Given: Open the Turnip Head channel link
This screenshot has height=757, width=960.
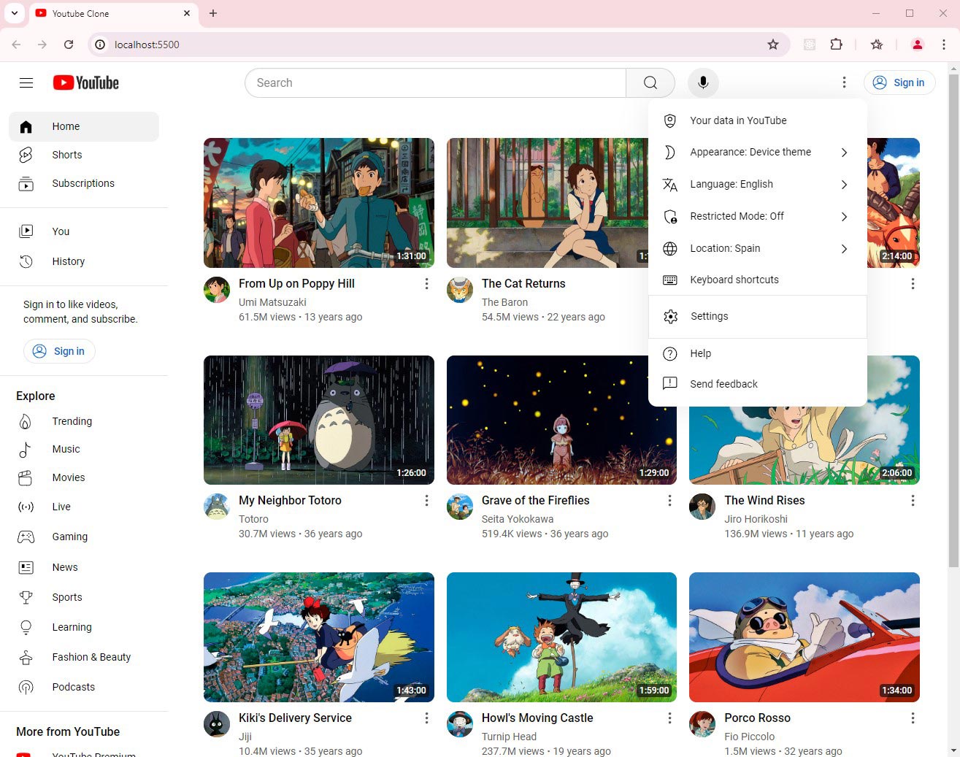Looking at the screenshot, I should click(x=509, y=737).
